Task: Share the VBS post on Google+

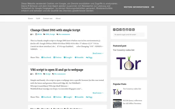Action: pos(68,97)
